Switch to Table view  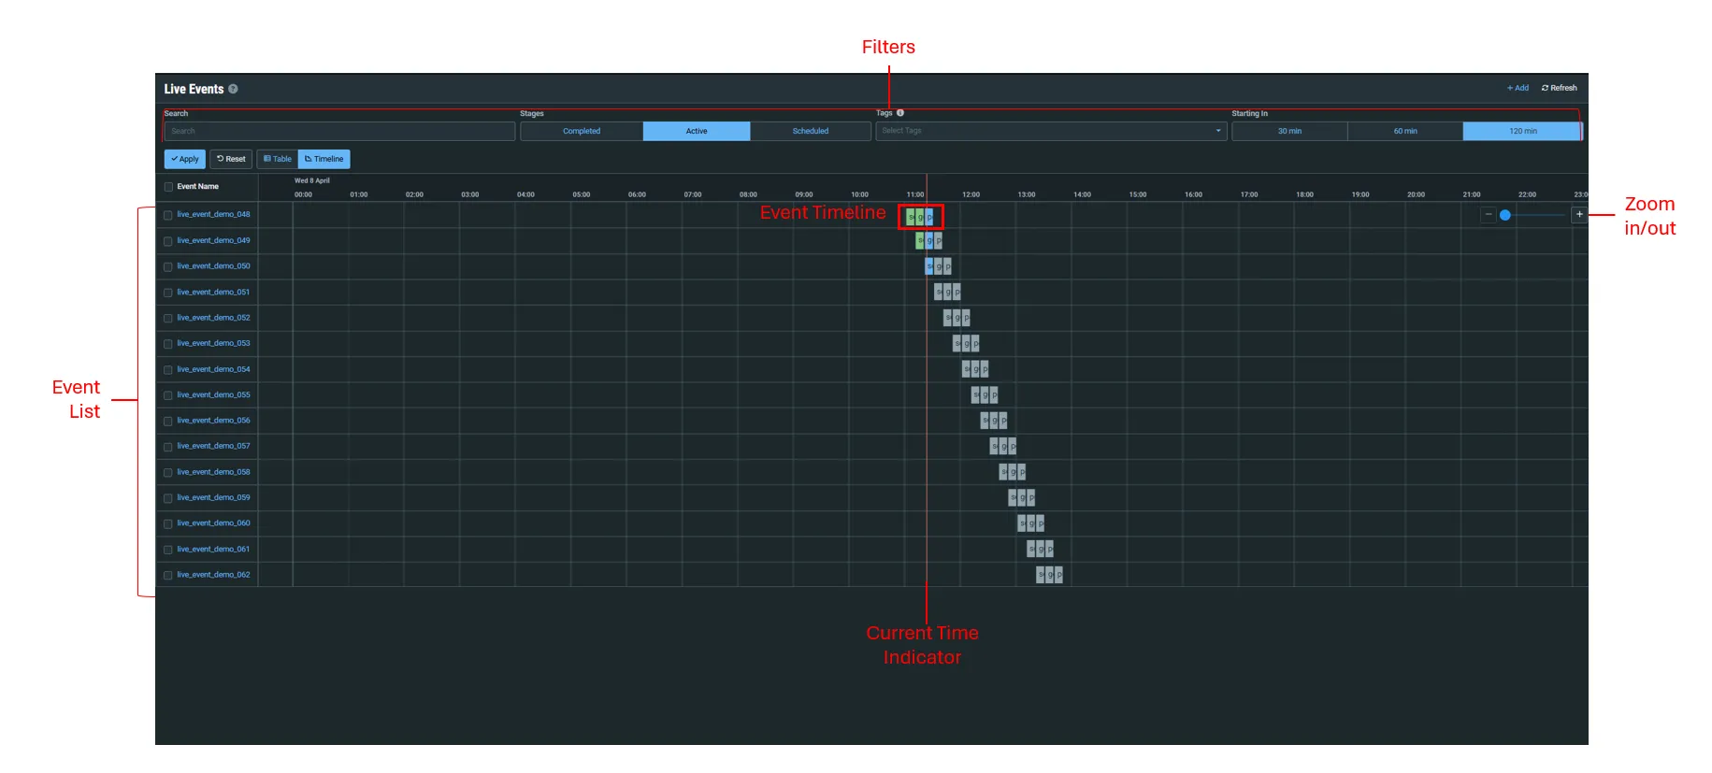click(x=278, y=159)
